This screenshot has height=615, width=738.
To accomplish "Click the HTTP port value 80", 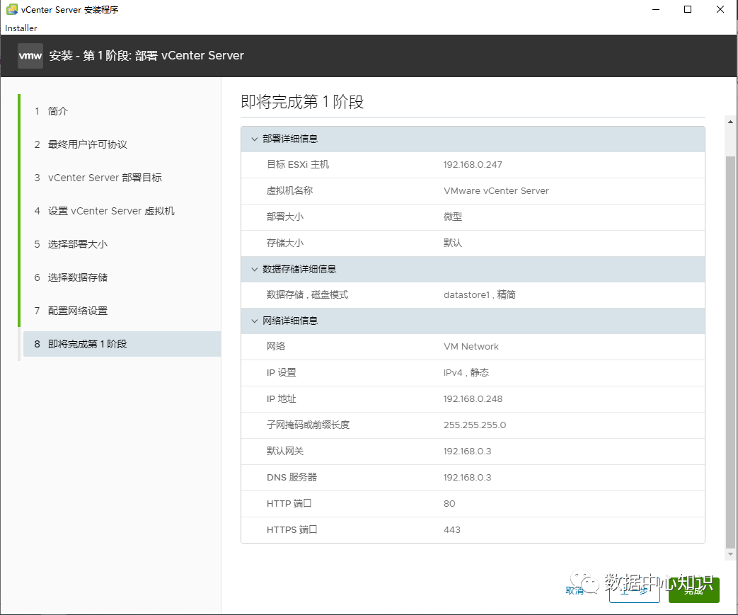I will tap(449, 504).
